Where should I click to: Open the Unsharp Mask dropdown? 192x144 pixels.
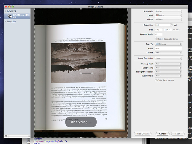coord(168,64)
